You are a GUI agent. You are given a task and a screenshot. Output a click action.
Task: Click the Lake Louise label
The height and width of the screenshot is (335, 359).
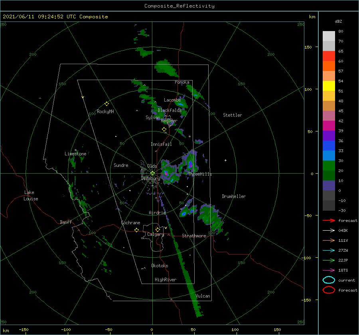(x=31, y=196)
